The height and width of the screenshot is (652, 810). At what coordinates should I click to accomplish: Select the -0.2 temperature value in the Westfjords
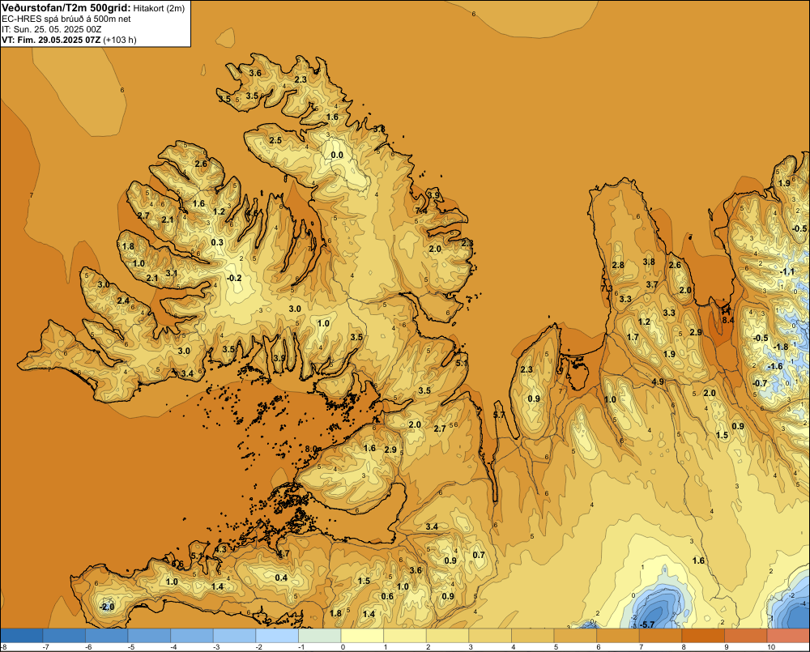coord(234,278)
